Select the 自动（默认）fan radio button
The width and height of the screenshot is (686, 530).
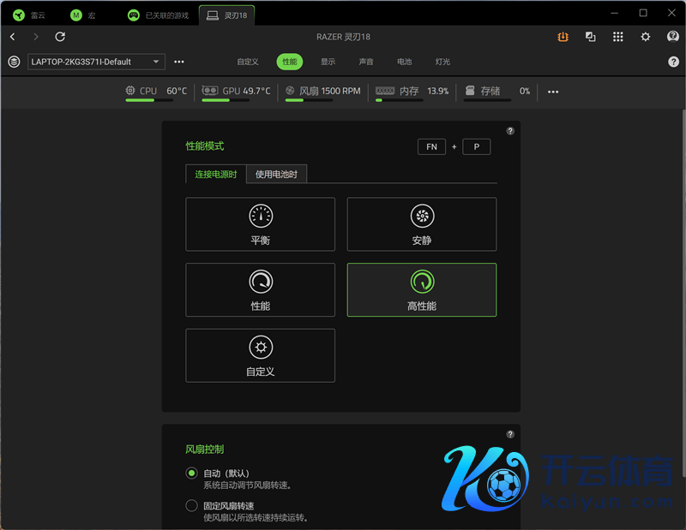click(192, 473)
